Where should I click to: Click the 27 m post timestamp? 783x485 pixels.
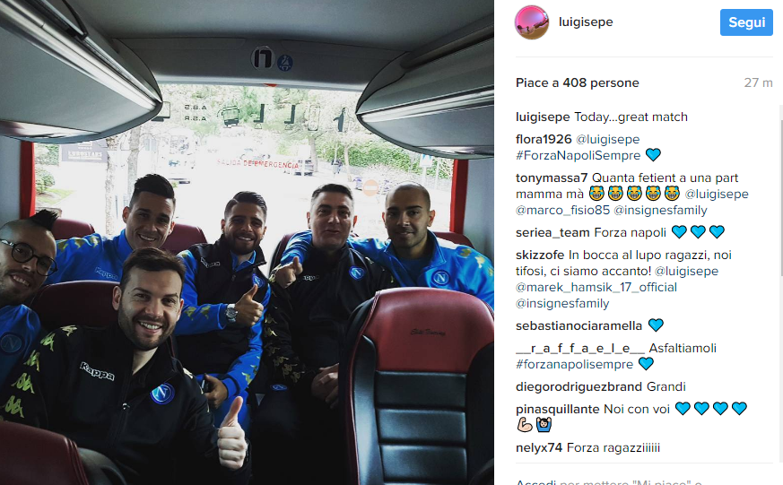point(758,82)
